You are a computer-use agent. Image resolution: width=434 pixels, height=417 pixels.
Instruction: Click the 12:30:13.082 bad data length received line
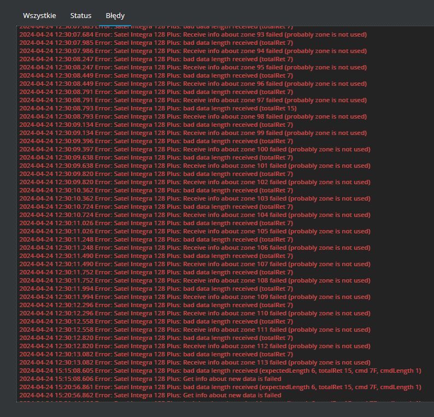[156, 354]
